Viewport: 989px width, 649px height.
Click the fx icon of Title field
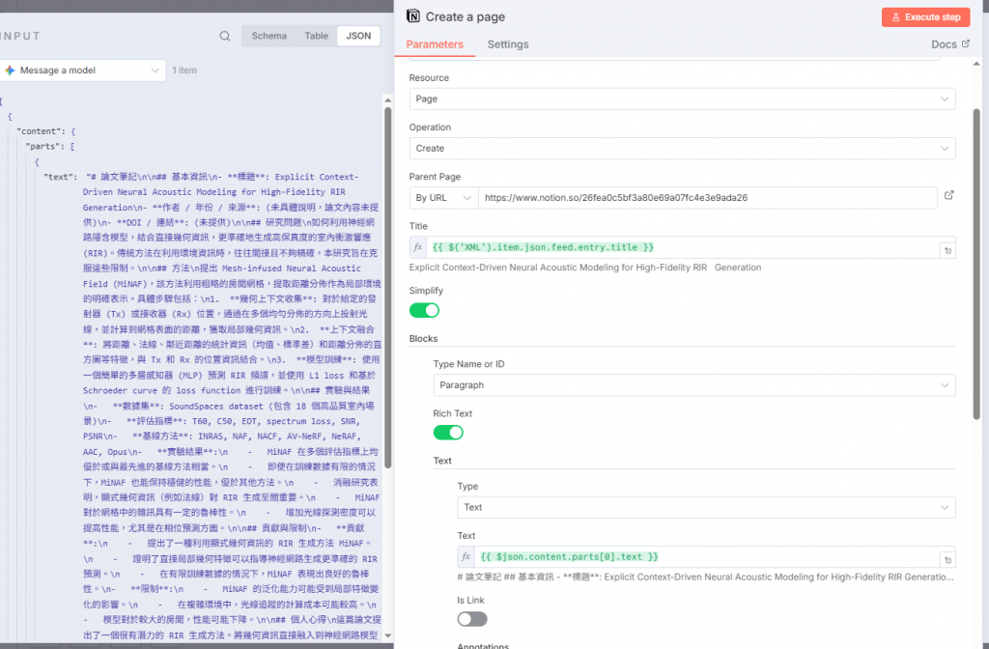417,247
